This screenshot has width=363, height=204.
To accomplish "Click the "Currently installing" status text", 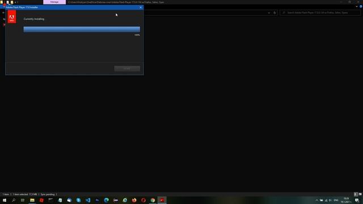I will pos(34,19).
